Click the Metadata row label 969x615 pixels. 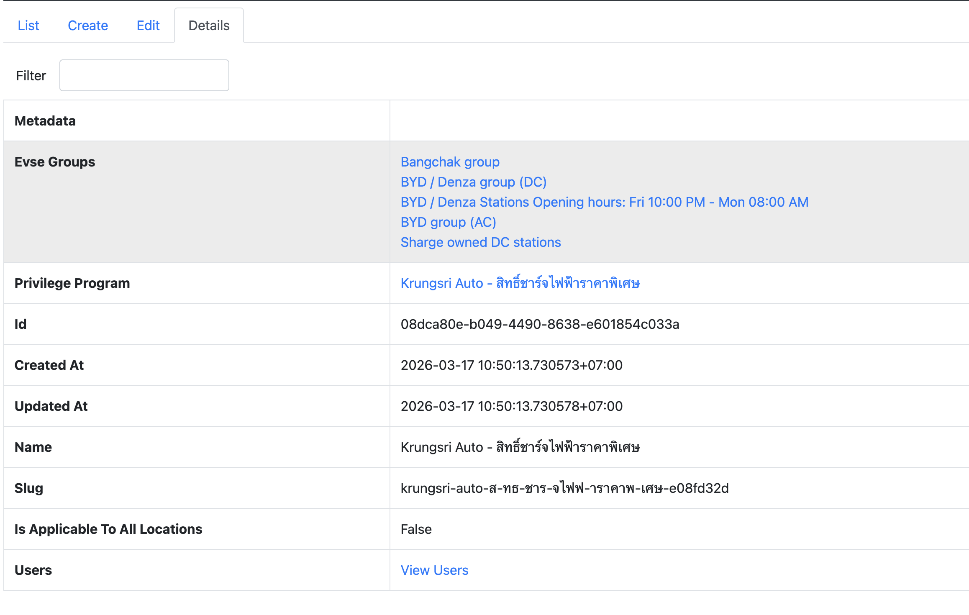[x=45, y=121]
